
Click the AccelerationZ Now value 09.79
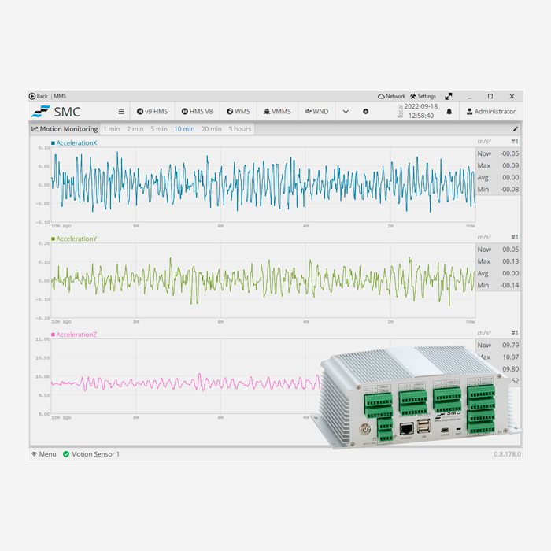pyautogui.click(x=510, y=345)
